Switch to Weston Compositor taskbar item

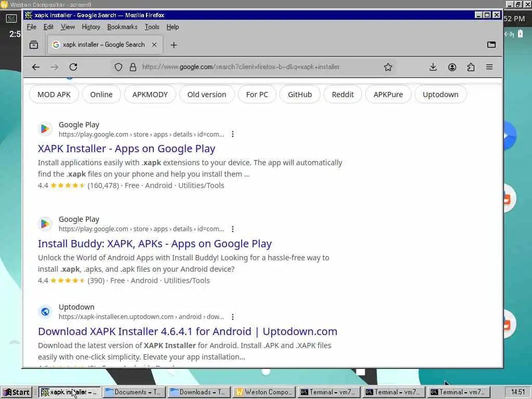coord(264,392)
